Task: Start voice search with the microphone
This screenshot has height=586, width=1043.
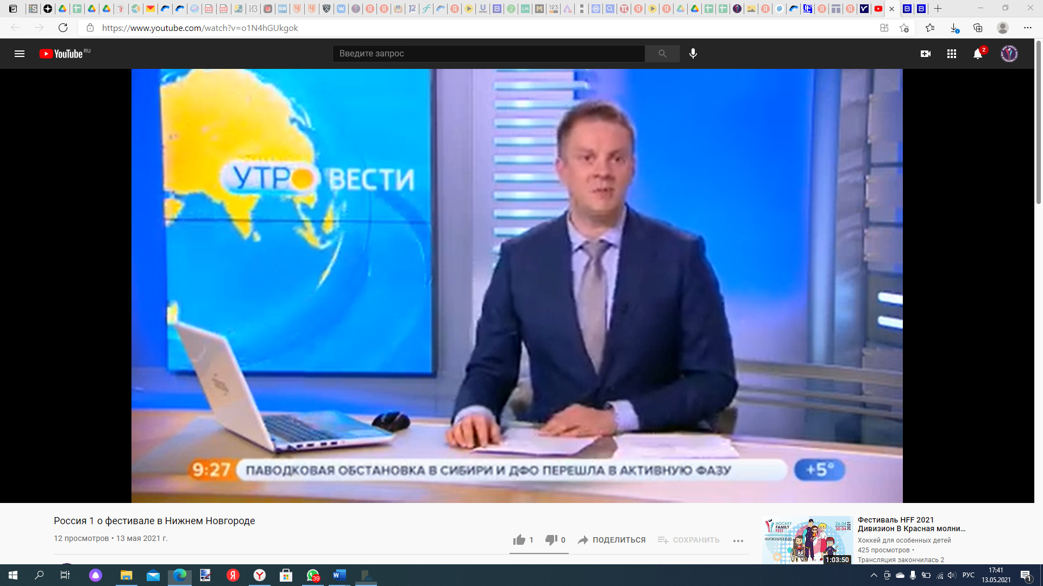Action: click(x=693, y=54)
